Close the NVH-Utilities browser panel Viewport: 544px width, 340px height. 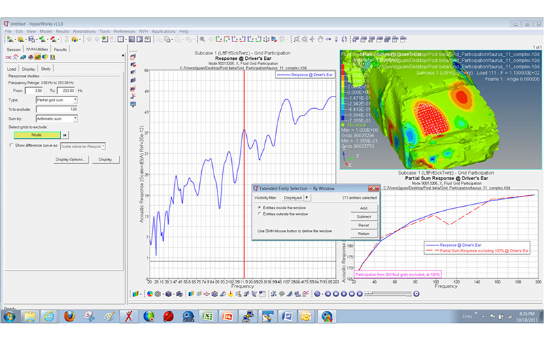click(x=123, y=56)
